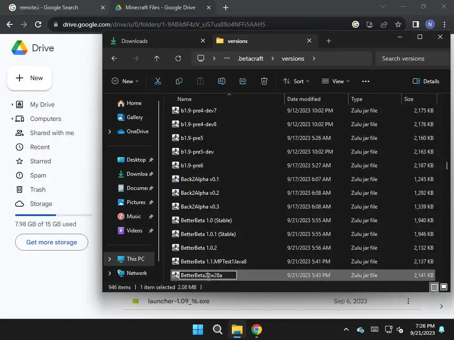Expand the OneDrive tree node
The height and width of the screenshot is (340, 454).
pyautogui.click(x=110, y=131)
